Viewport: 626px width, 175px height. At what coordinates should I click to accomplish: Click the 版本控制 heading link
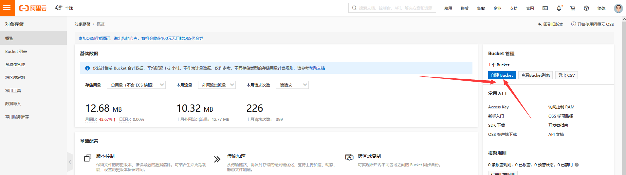pos(105,156)
